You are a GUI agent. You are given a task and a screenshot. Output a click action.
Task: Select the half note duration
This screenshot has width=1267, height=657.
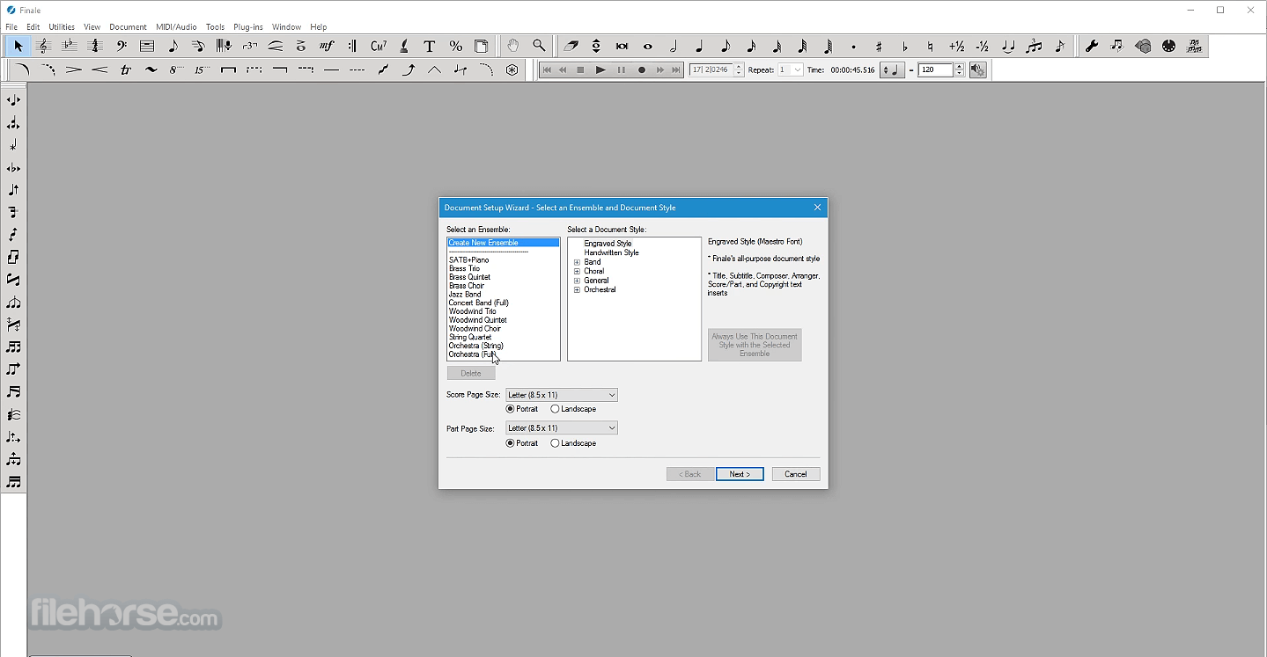pyautogui.click(x=674, y=46)
